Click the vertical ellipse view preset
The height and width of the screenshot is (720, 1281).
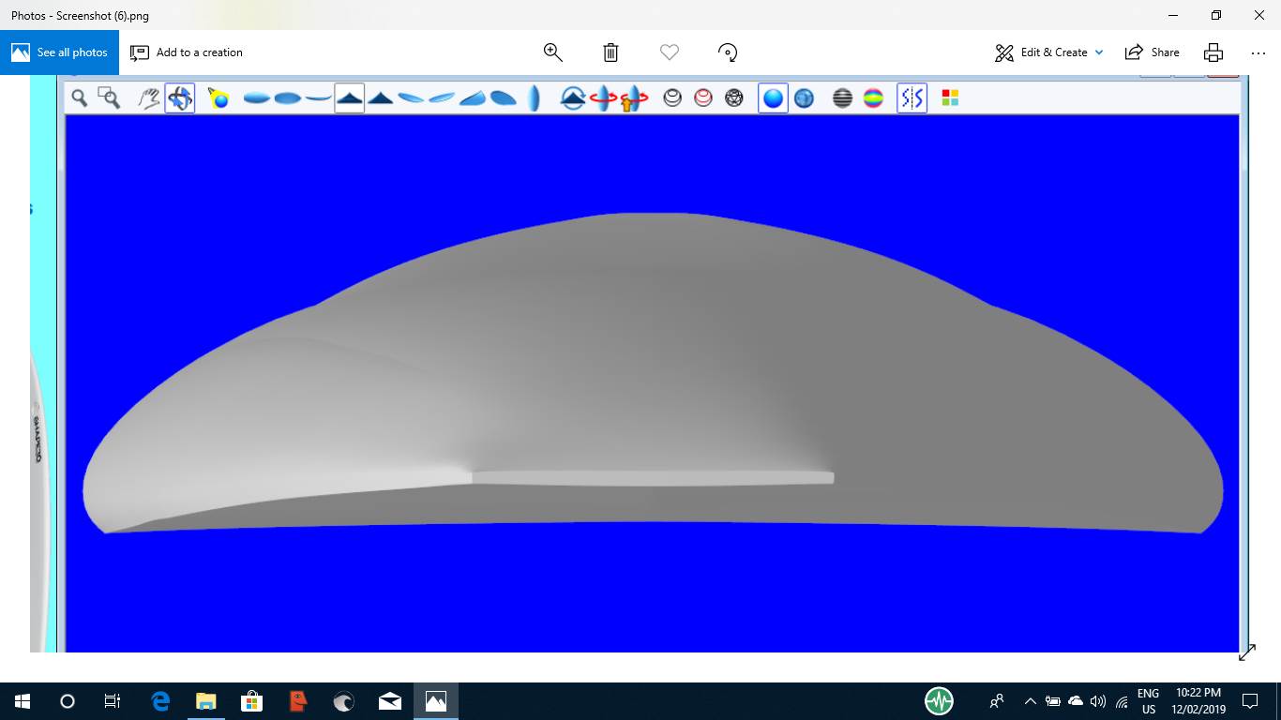(535, 97)
